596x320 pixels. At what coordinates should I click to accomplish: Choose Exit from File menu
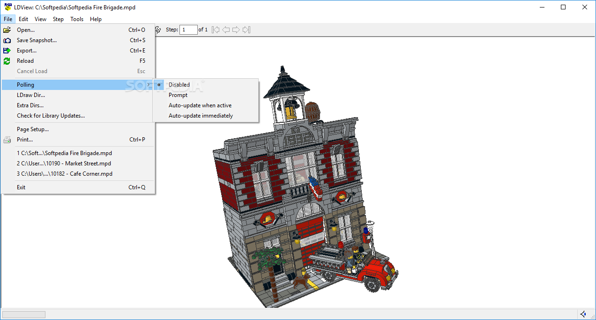click(x=78, y=187)
